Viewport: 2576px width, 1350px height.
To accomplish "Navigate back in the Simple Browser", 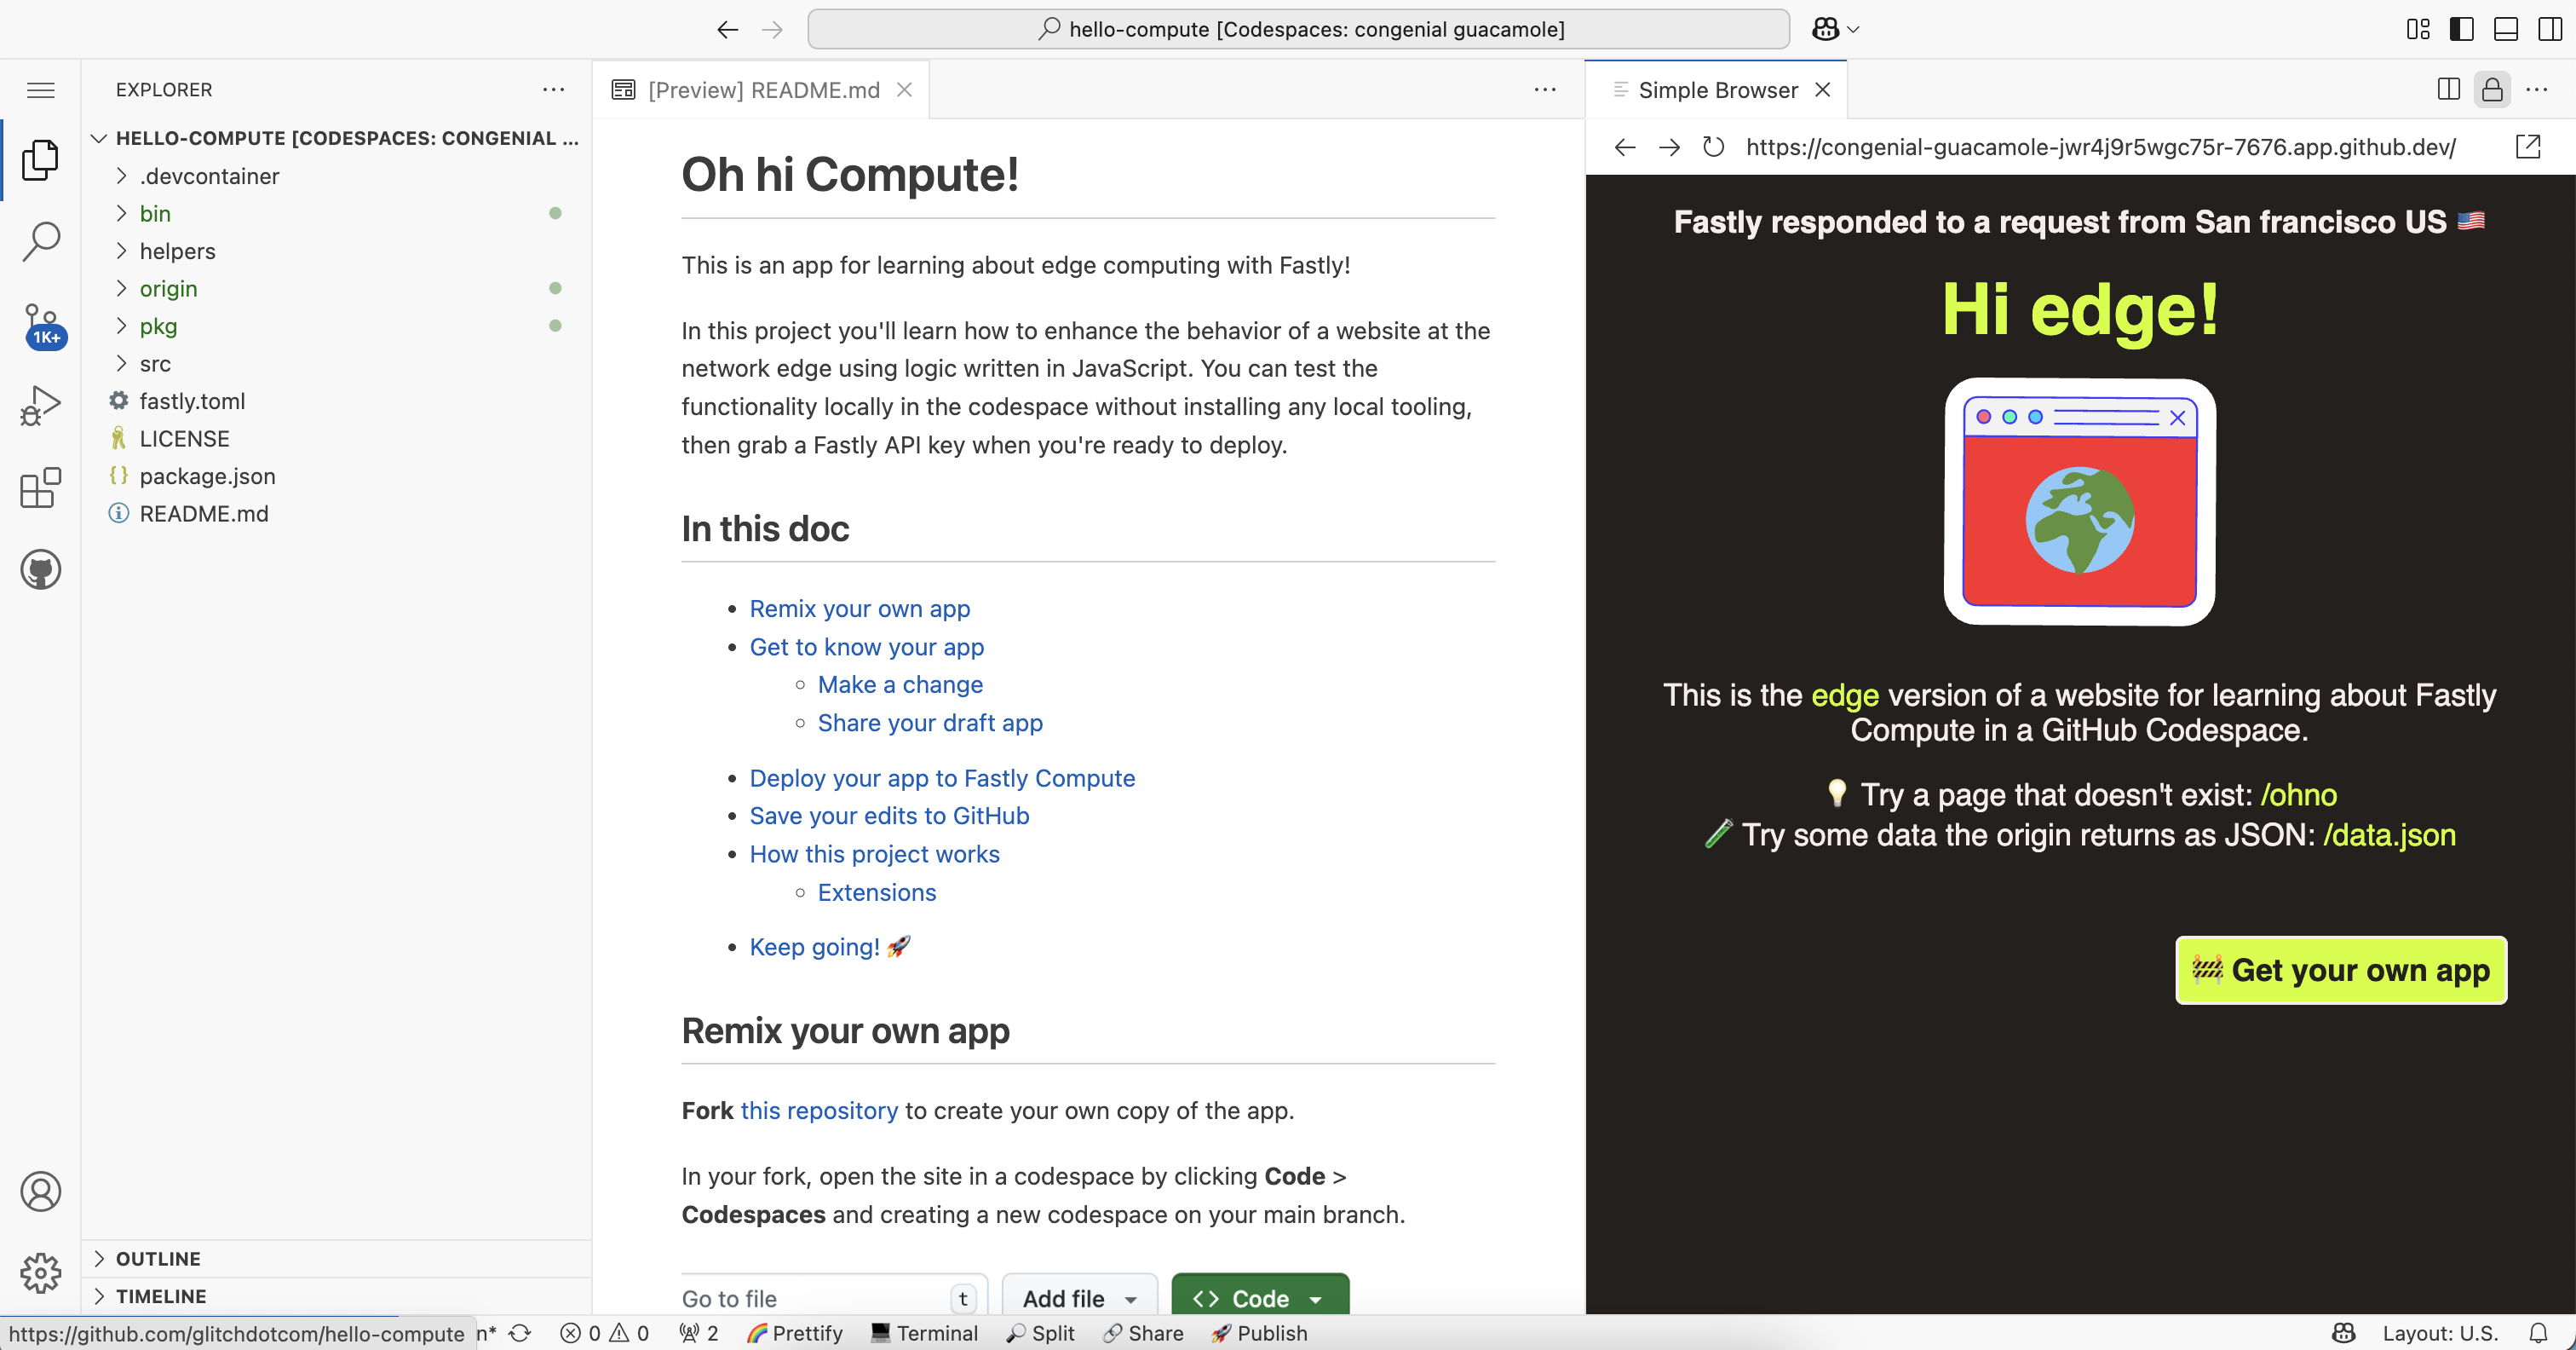I will (x=1625, y=147).
